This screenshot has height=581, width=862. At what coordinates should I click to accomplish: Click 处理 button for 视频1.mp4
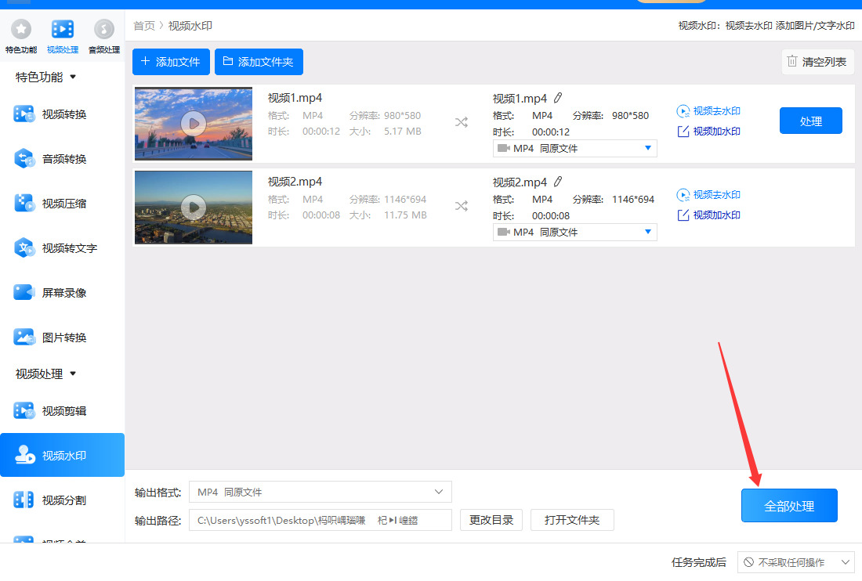[811, 121]
